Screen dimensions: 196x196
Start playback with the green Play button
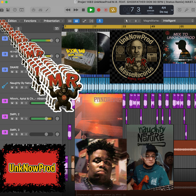(x=91, y=10)
